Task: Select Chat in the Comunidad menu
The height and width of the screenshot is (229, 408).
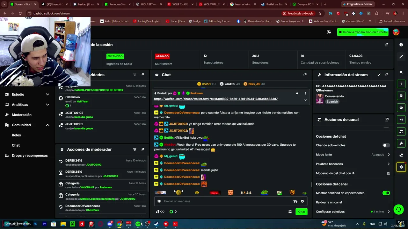Action: click(16, 145)
